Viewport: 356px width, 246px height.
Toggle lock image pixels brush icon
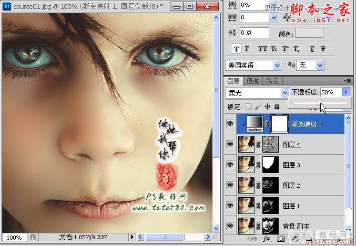pos(258,106)
